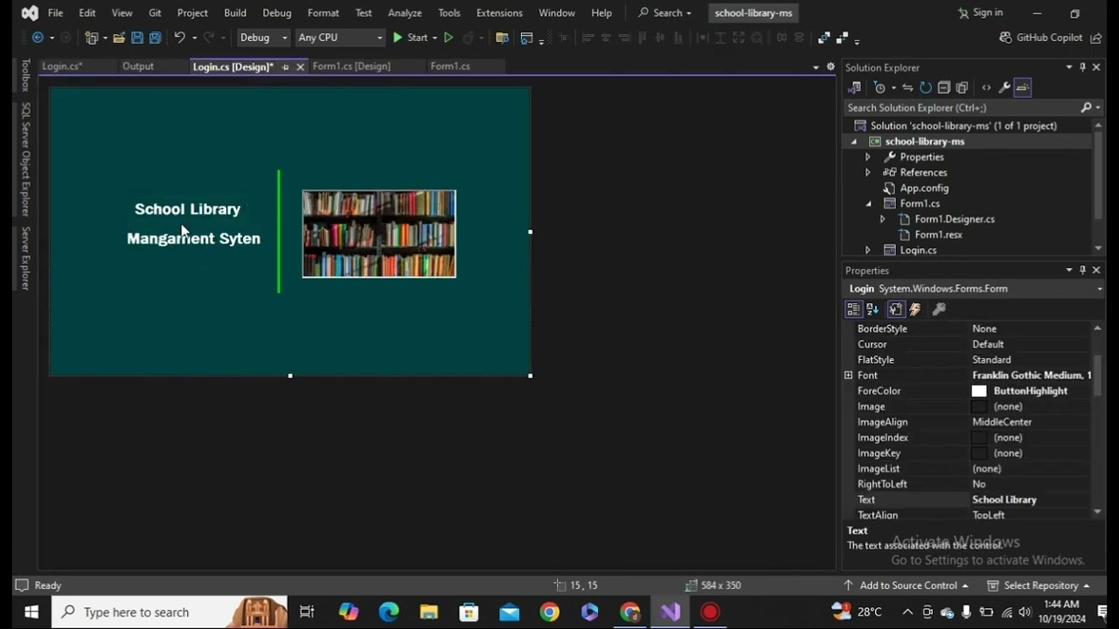This screenshot has height=629, width=1119.
Task: Open the GitHub Copilot button
Action: coord(1040,38)
